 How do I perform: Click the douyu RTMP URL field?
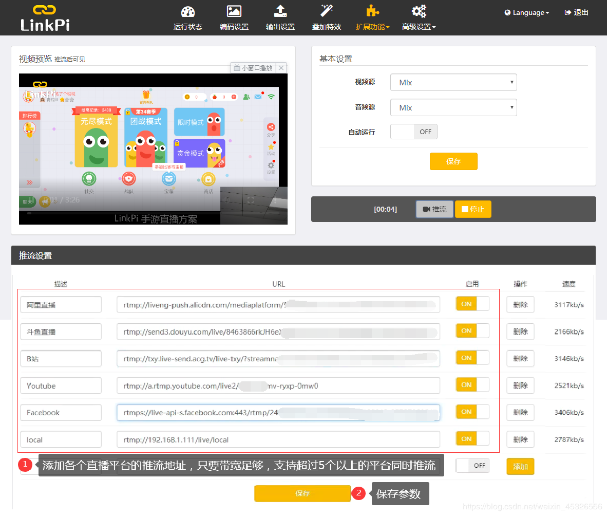[278, 331]
